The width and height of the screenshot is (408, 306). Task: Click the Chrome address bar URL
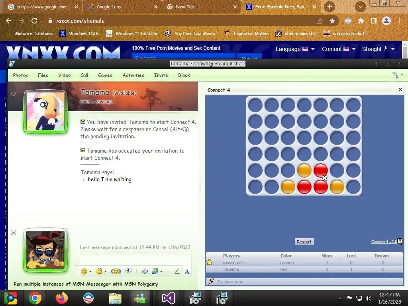tap(80, 21)
